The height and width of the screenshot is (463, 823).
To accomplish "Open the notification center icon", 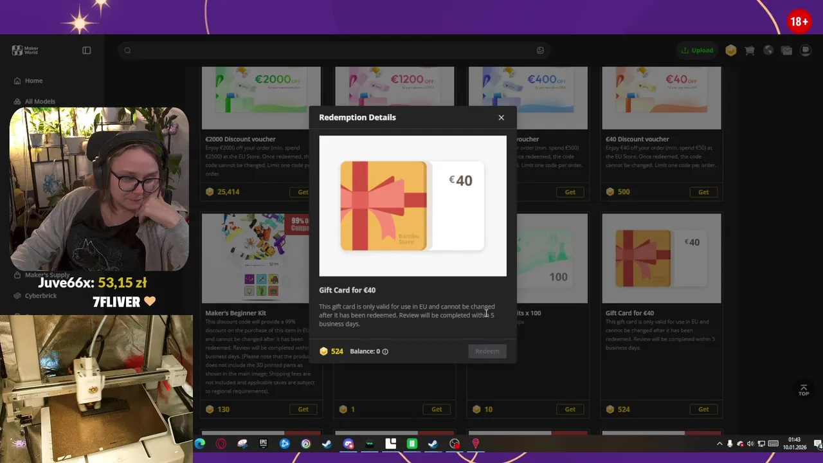I will click(817, 444).
